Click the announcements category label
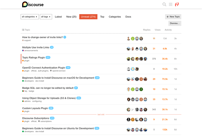The height and width of the screenshot is (136, 202). (x=30, y=51)
